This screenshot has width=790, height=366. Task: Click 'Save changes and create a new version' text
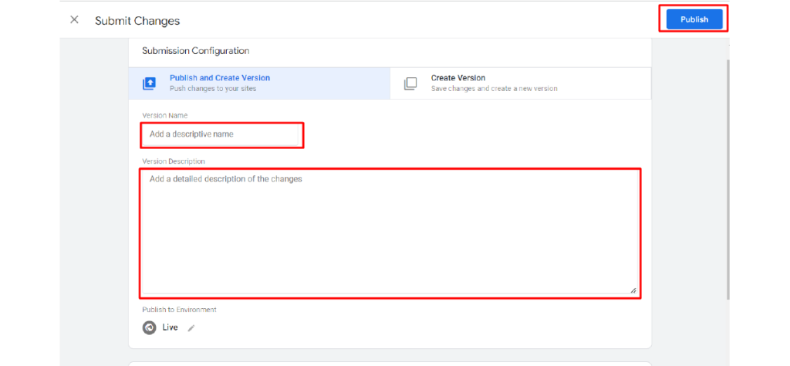[494, 89]
